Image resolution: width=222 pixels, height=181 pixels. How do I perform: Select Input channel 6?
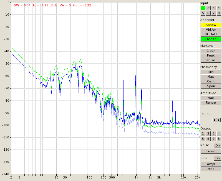pyautogui.click(x=208, y=13)
